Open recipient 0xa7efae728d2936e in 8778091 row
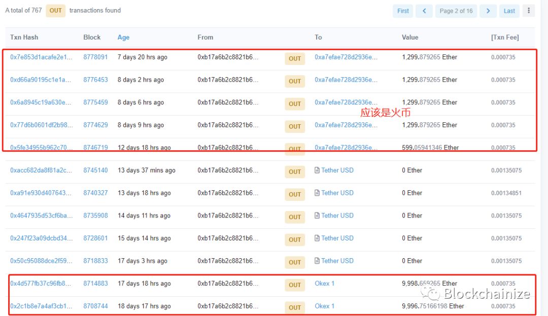 click(346, 57)
